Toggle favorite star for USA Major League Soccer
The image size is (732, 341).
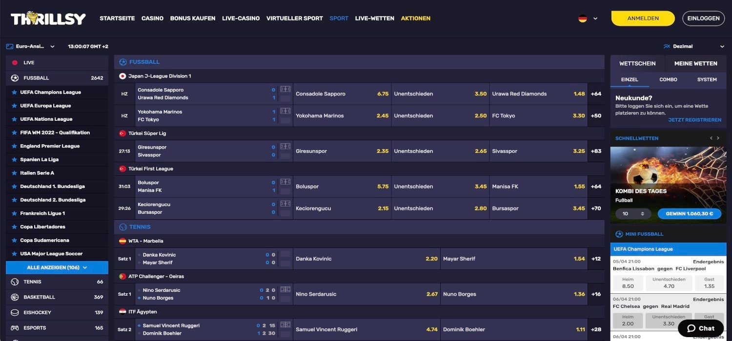pos(14,254)
